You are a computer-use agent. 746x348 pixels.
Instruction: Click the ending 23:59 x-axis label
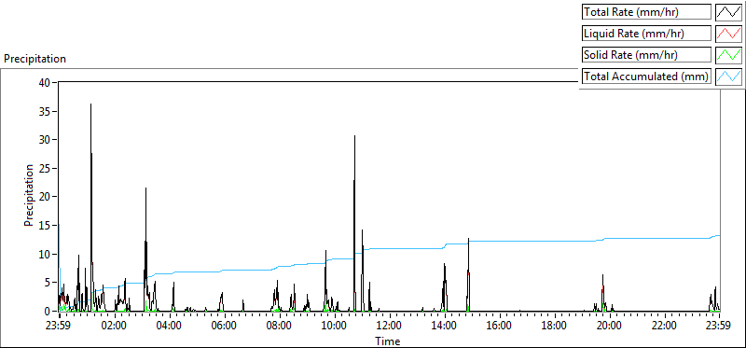(719, 327)
